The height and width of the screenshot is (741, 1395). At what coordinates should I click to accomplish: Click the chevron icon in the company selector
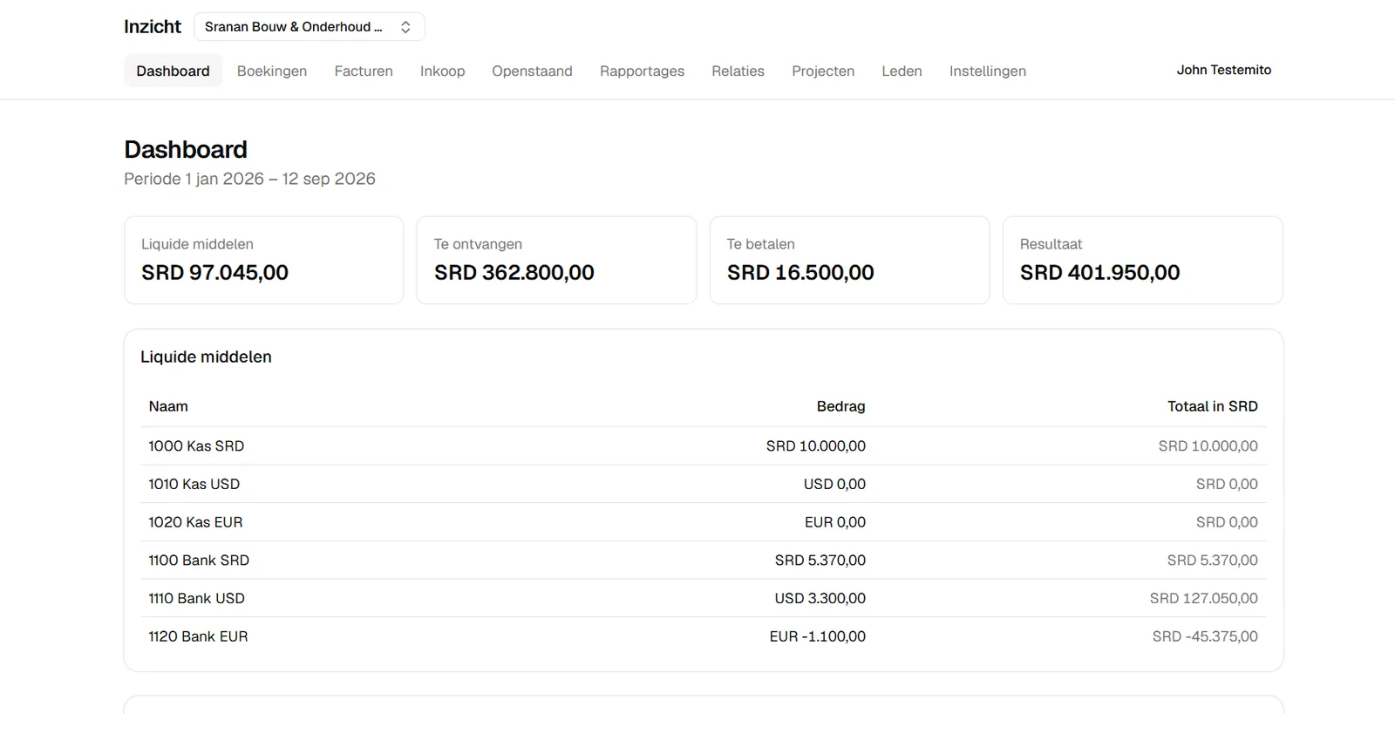coord(405,27)
